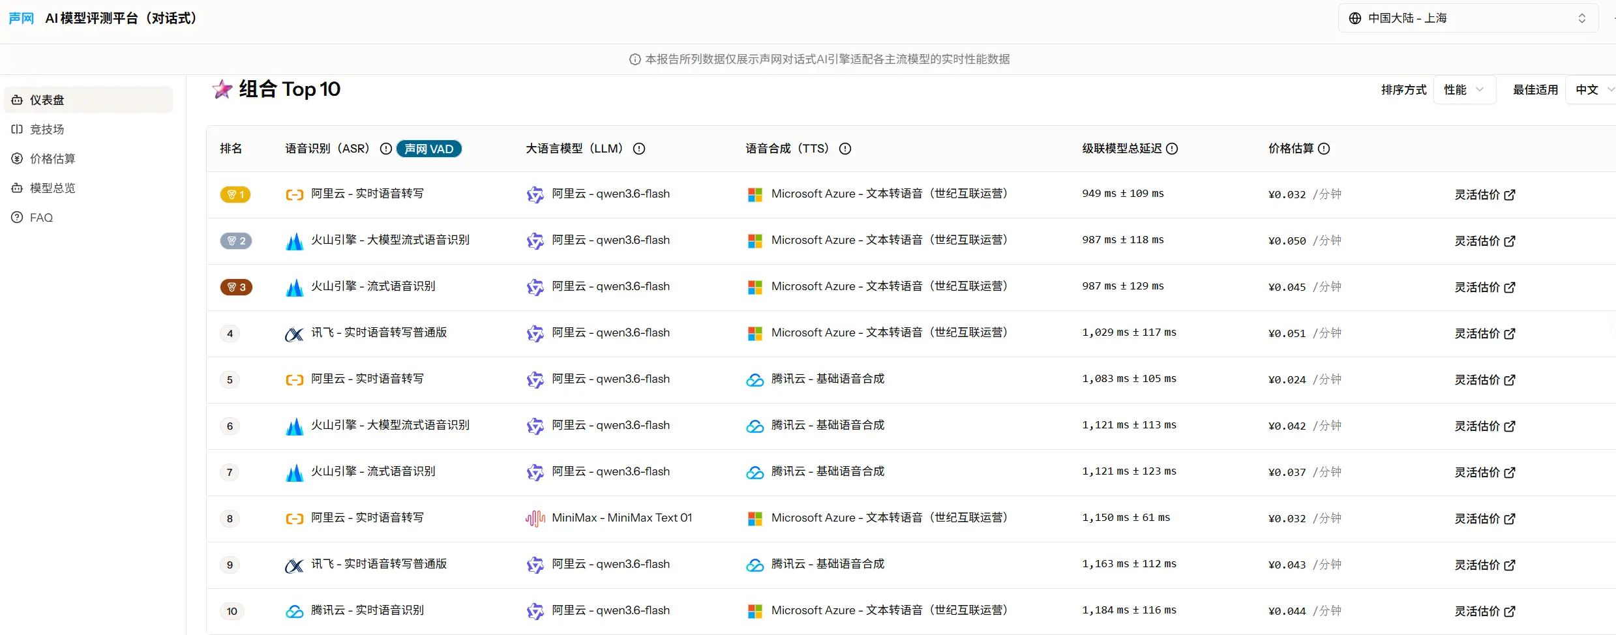The image size is (1616, 635).
Task: Click the 腾讯云 TTS icon in rank 9 row
Action: click(755, 565)
